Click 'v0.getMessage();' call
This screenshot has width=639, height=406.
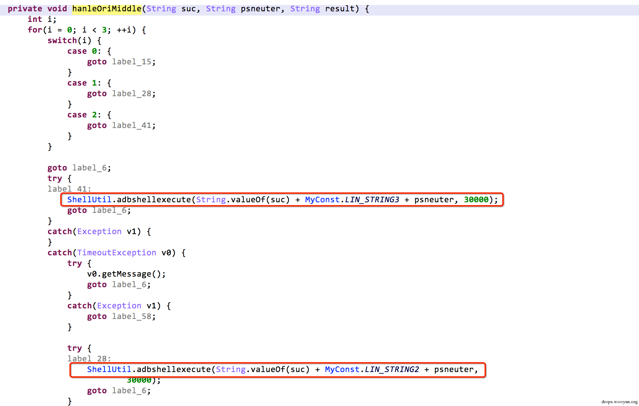point(126,274)
